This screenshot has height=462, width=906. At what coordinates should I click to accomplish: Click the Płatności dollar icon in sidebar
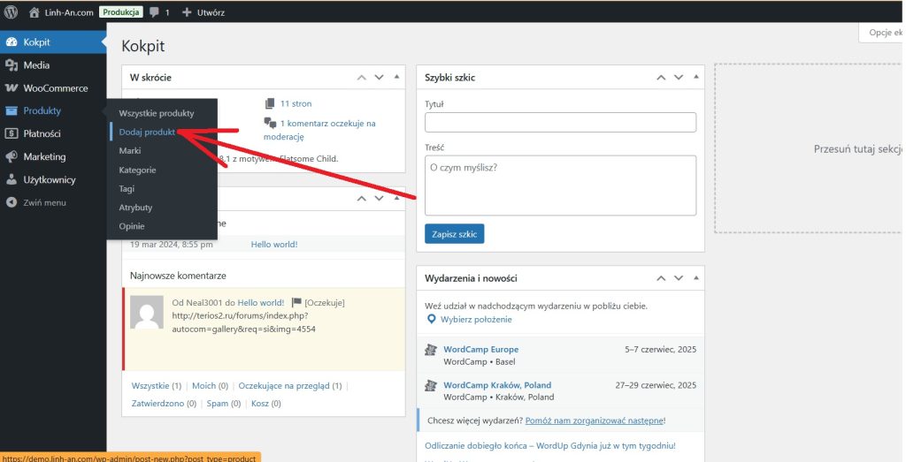coord(12,133)
